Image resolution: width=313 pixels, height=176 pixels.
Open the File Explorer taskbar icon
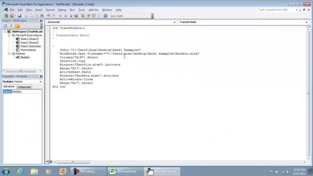tap(34, 172)
